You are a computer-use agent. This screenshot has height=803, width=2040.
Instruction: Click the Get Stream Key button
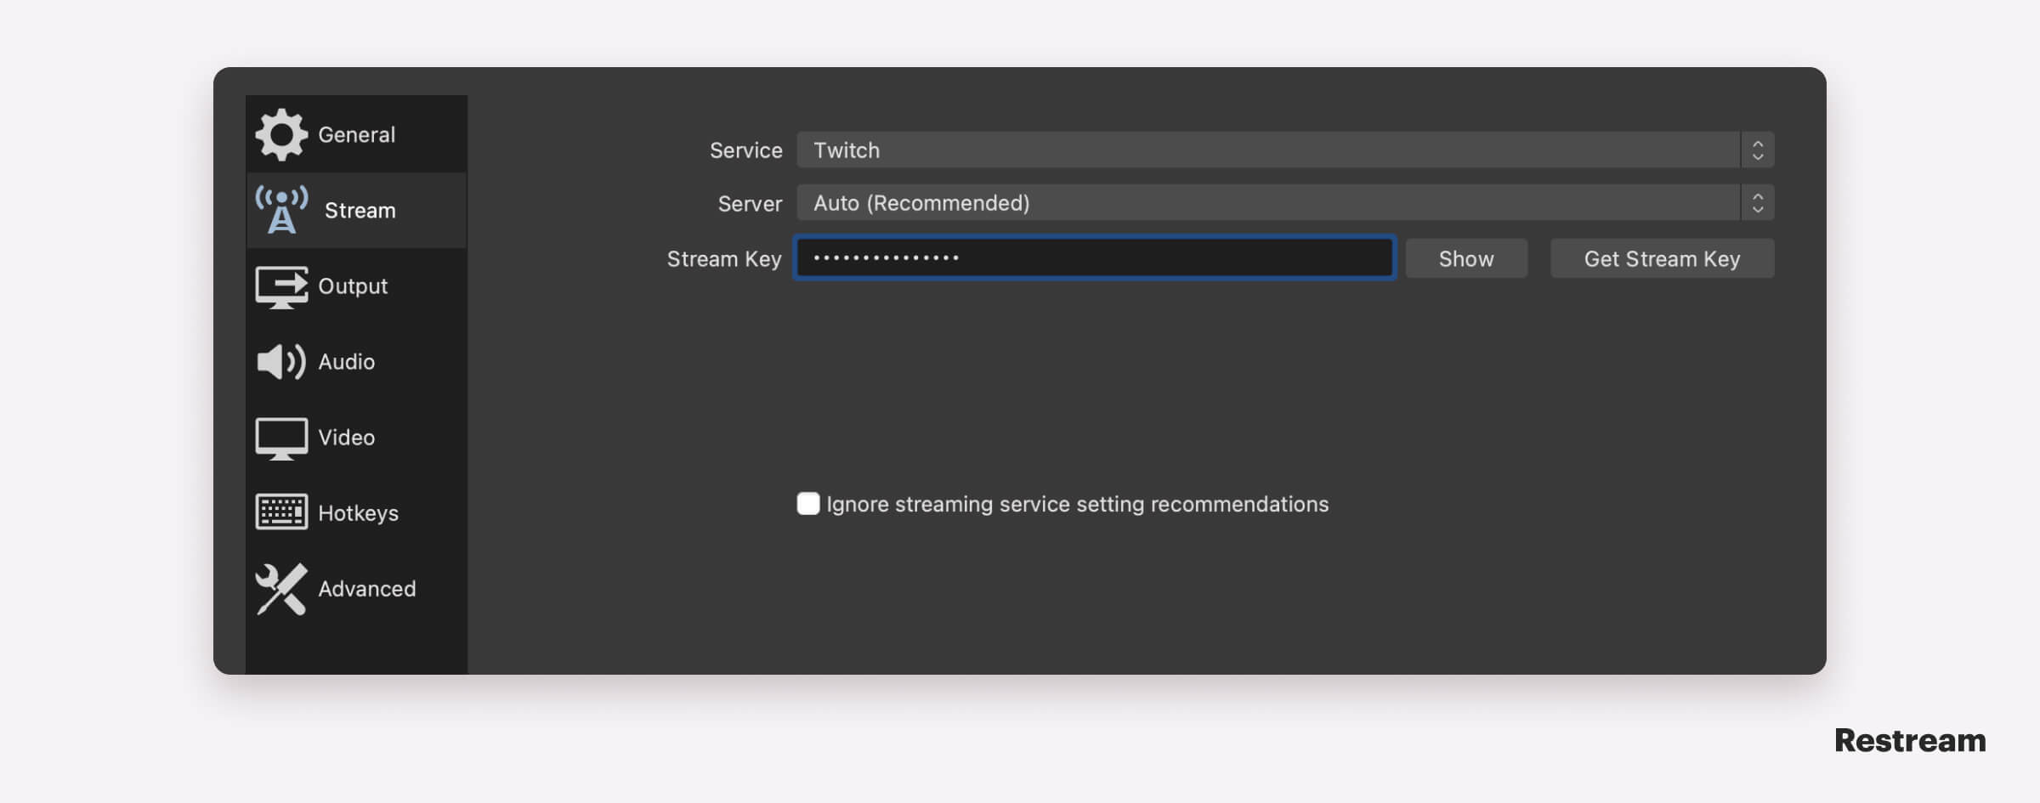[1662, 258]
